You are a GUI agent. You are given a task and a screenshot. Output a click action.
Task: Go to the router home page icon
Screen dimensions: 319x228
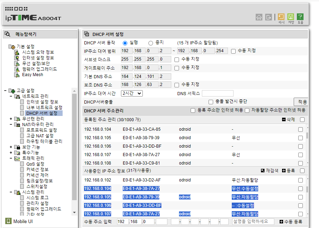(x=259, y=17)
